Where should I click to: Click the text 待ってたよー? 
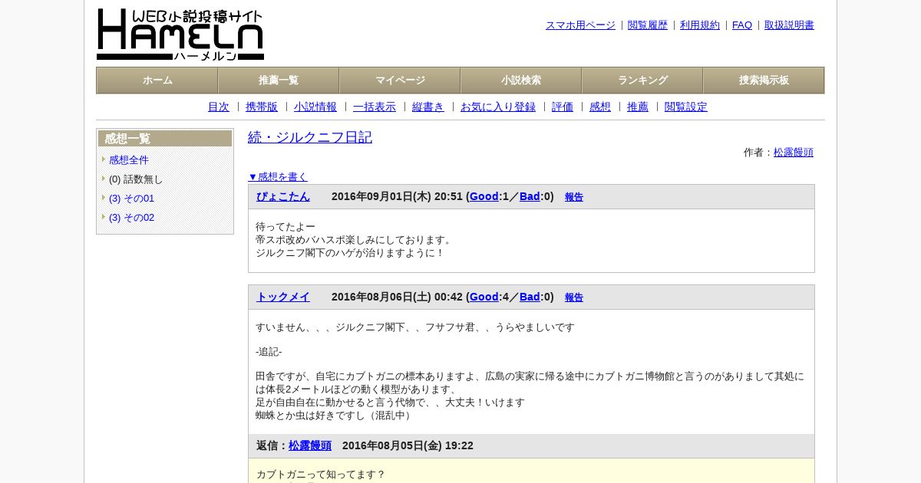pos(286,227)
